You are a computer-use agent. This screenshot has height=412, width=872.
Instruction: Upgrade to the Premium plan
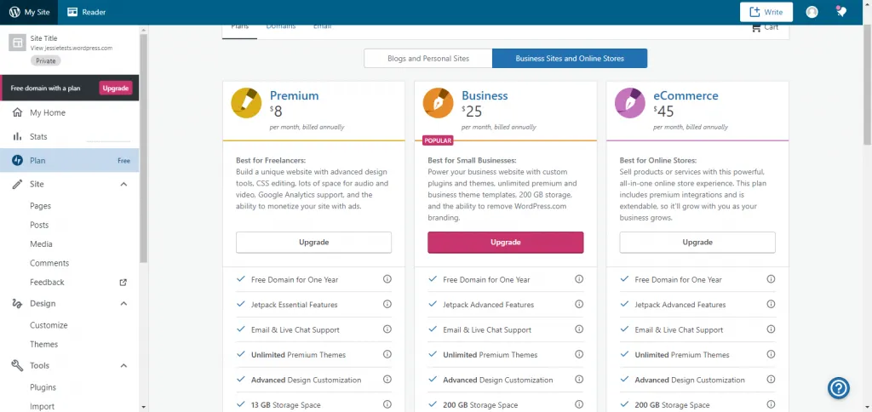pos(313,243)
